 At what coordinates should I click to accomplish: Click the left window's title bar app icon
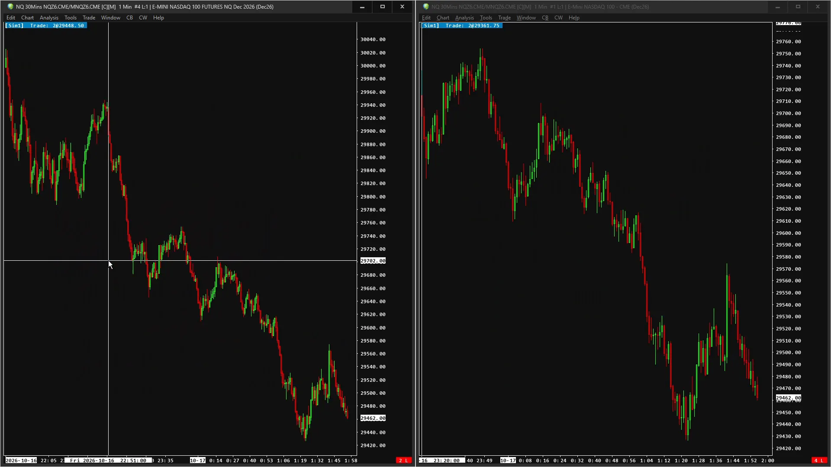(x=10, y=6)
